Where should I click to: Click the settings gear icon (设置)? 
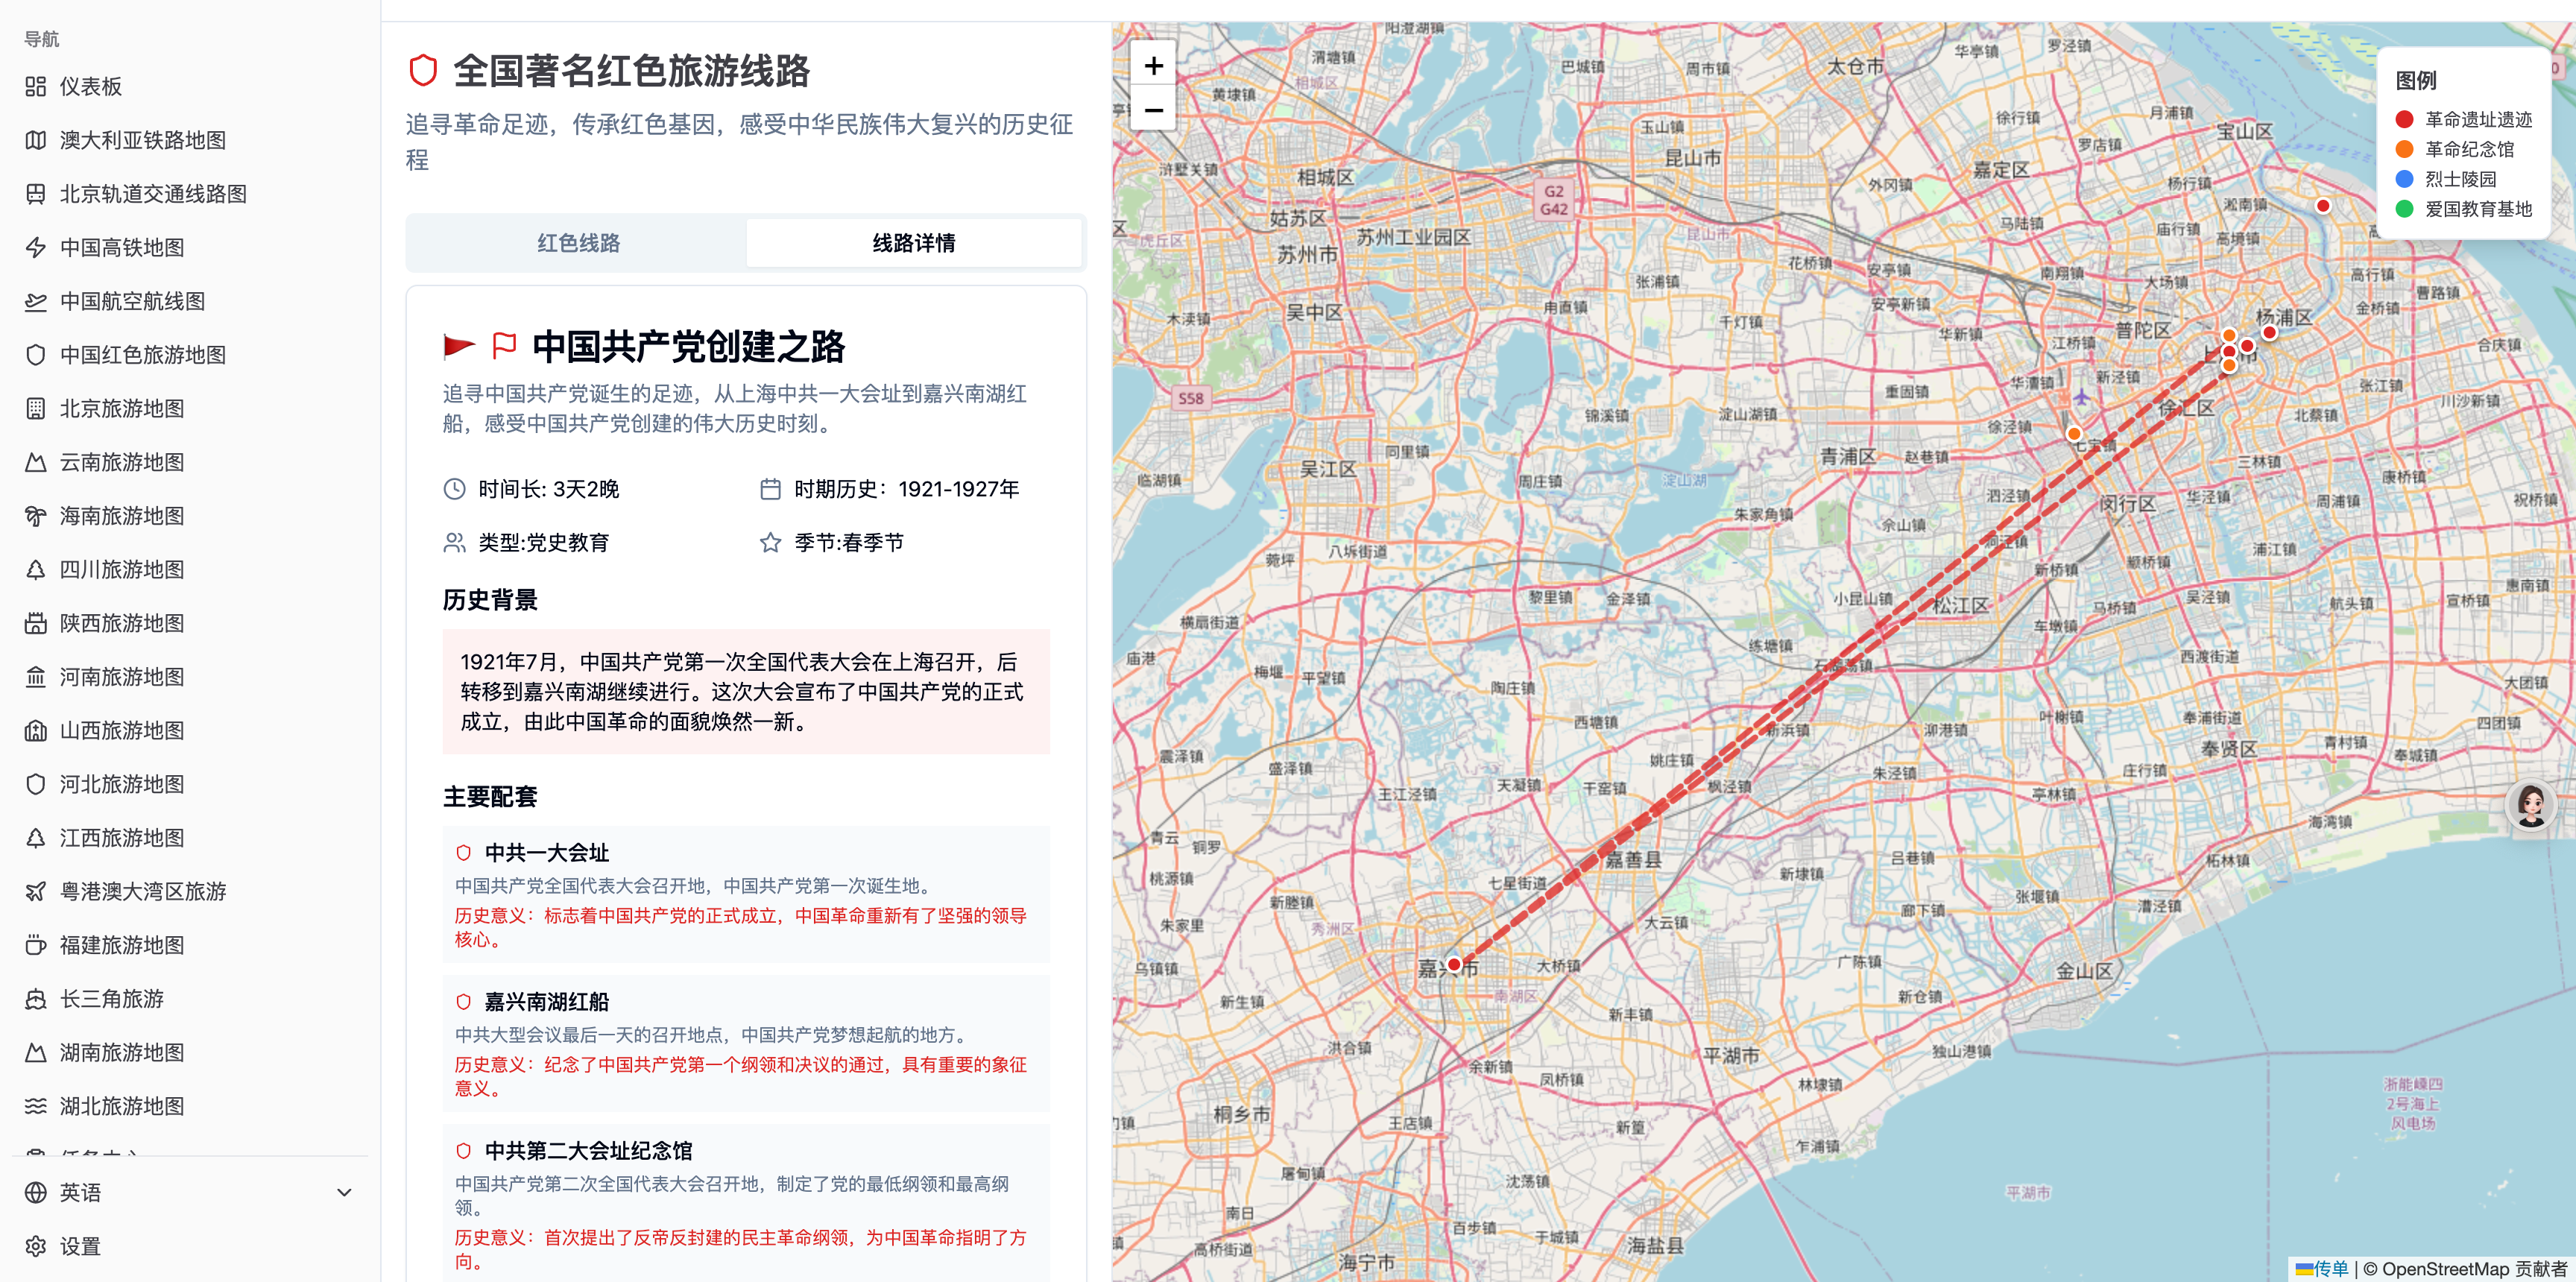tap(36, 1246)
